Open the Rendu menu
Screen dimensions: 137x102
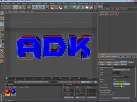[59, 3]
